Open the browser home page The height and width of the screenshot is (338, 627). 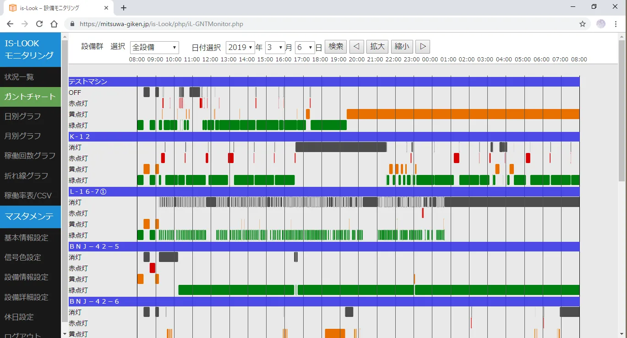click(x=54, y=24)
